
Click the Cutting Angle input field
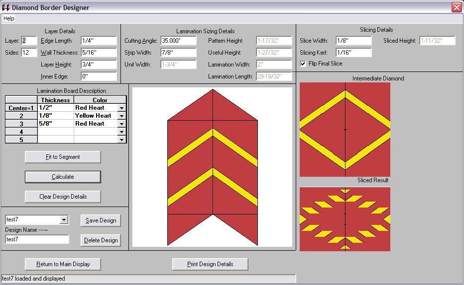click(178, 41)
